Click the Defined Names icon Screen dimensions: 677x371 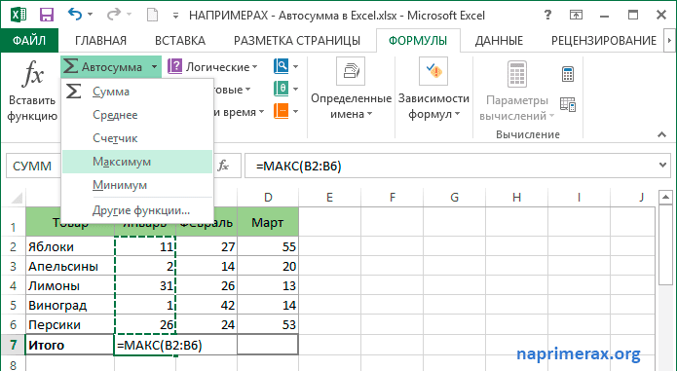[351, 72]
